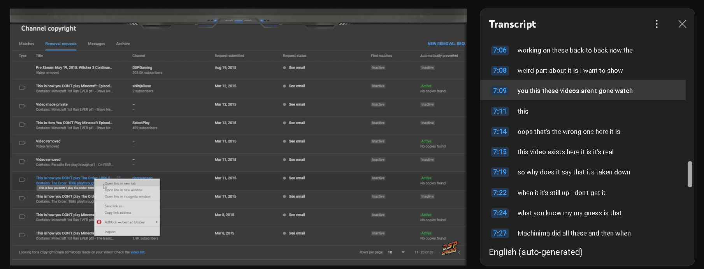Click the NEW REMOVAL REQUEST button
The image size is (704, 269).
coord(446,44)
